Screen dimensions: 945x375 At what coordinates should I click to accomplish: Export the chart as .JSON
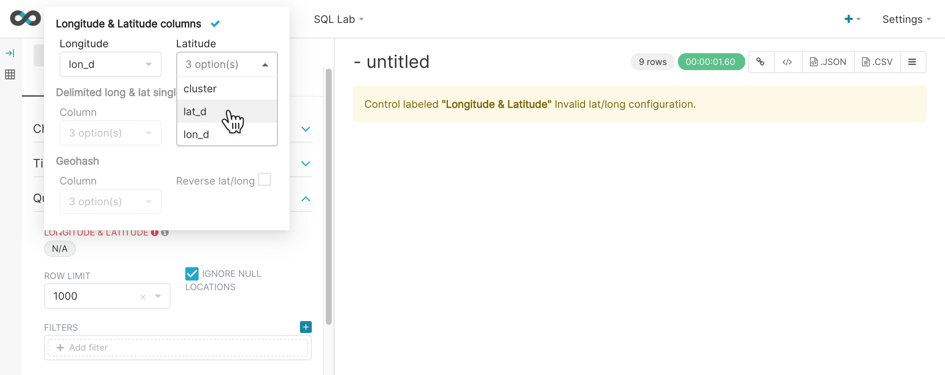tap(828, 62)
